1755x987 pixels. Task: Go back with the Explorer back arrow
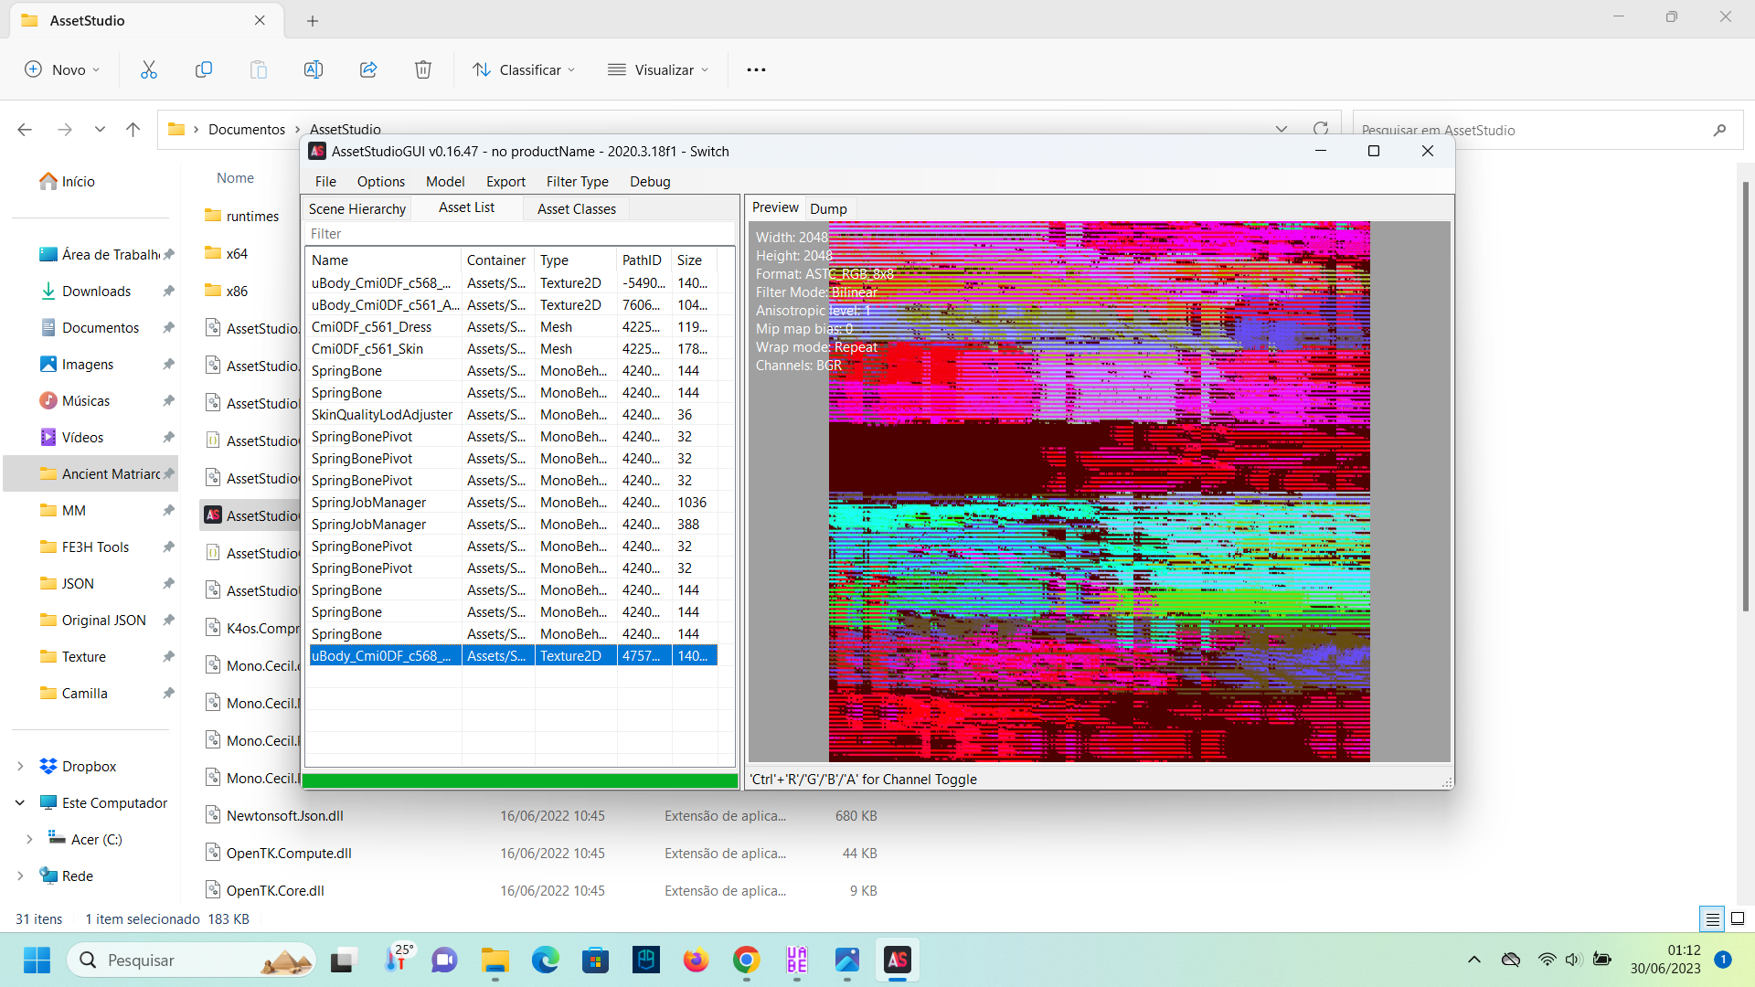[25, 130]
